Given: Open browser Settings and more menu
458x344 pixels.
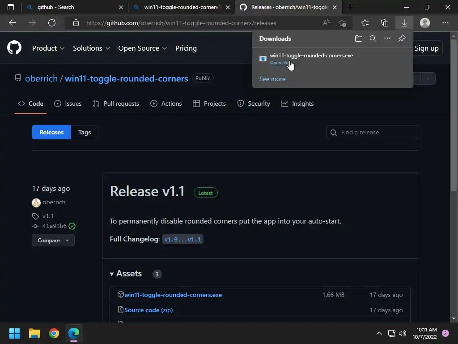Looking at the screenshot, I should tap(445, 23).
